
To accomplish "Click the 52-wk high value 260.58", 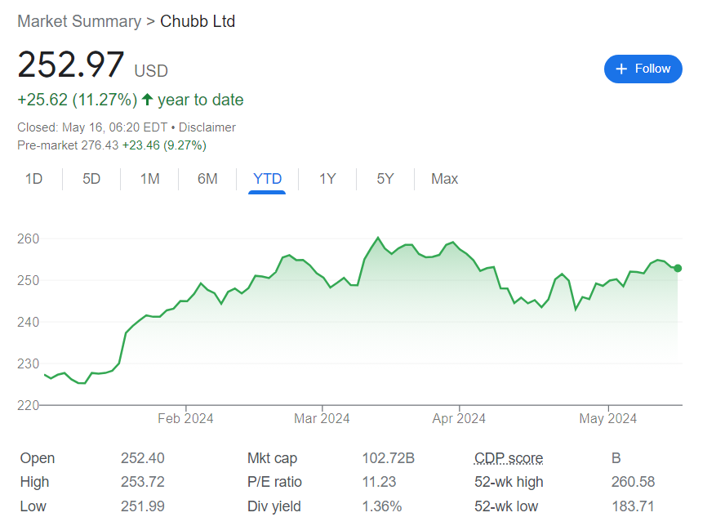I will [x=633, y=482].
